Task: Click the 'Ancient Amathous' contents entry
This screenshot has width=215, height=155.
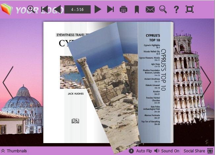Action: click(x=152, y=80)
